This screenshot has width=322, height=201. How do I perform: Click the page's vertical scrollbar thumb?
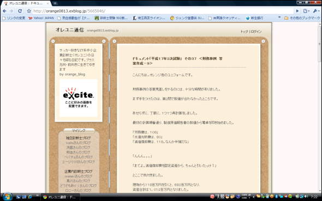tap(319, 44)
